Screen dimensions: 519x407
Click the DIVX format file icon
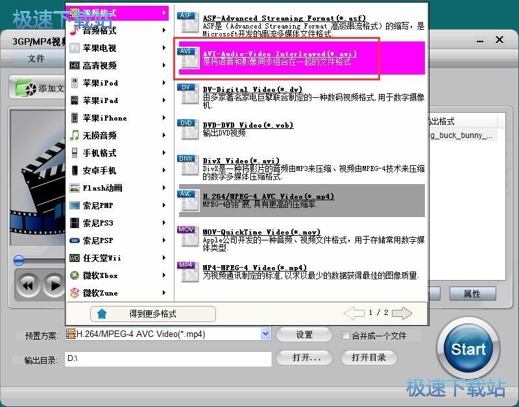(x=188, y=165)
